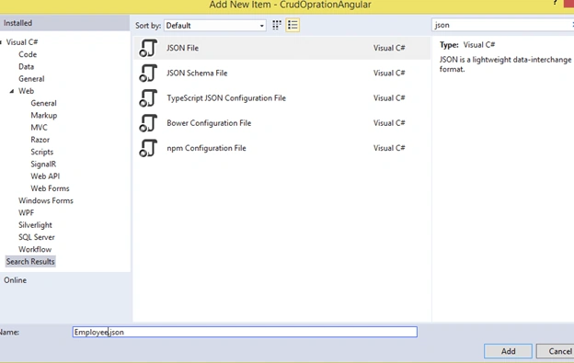Select the Markup category

click(44, 115)
